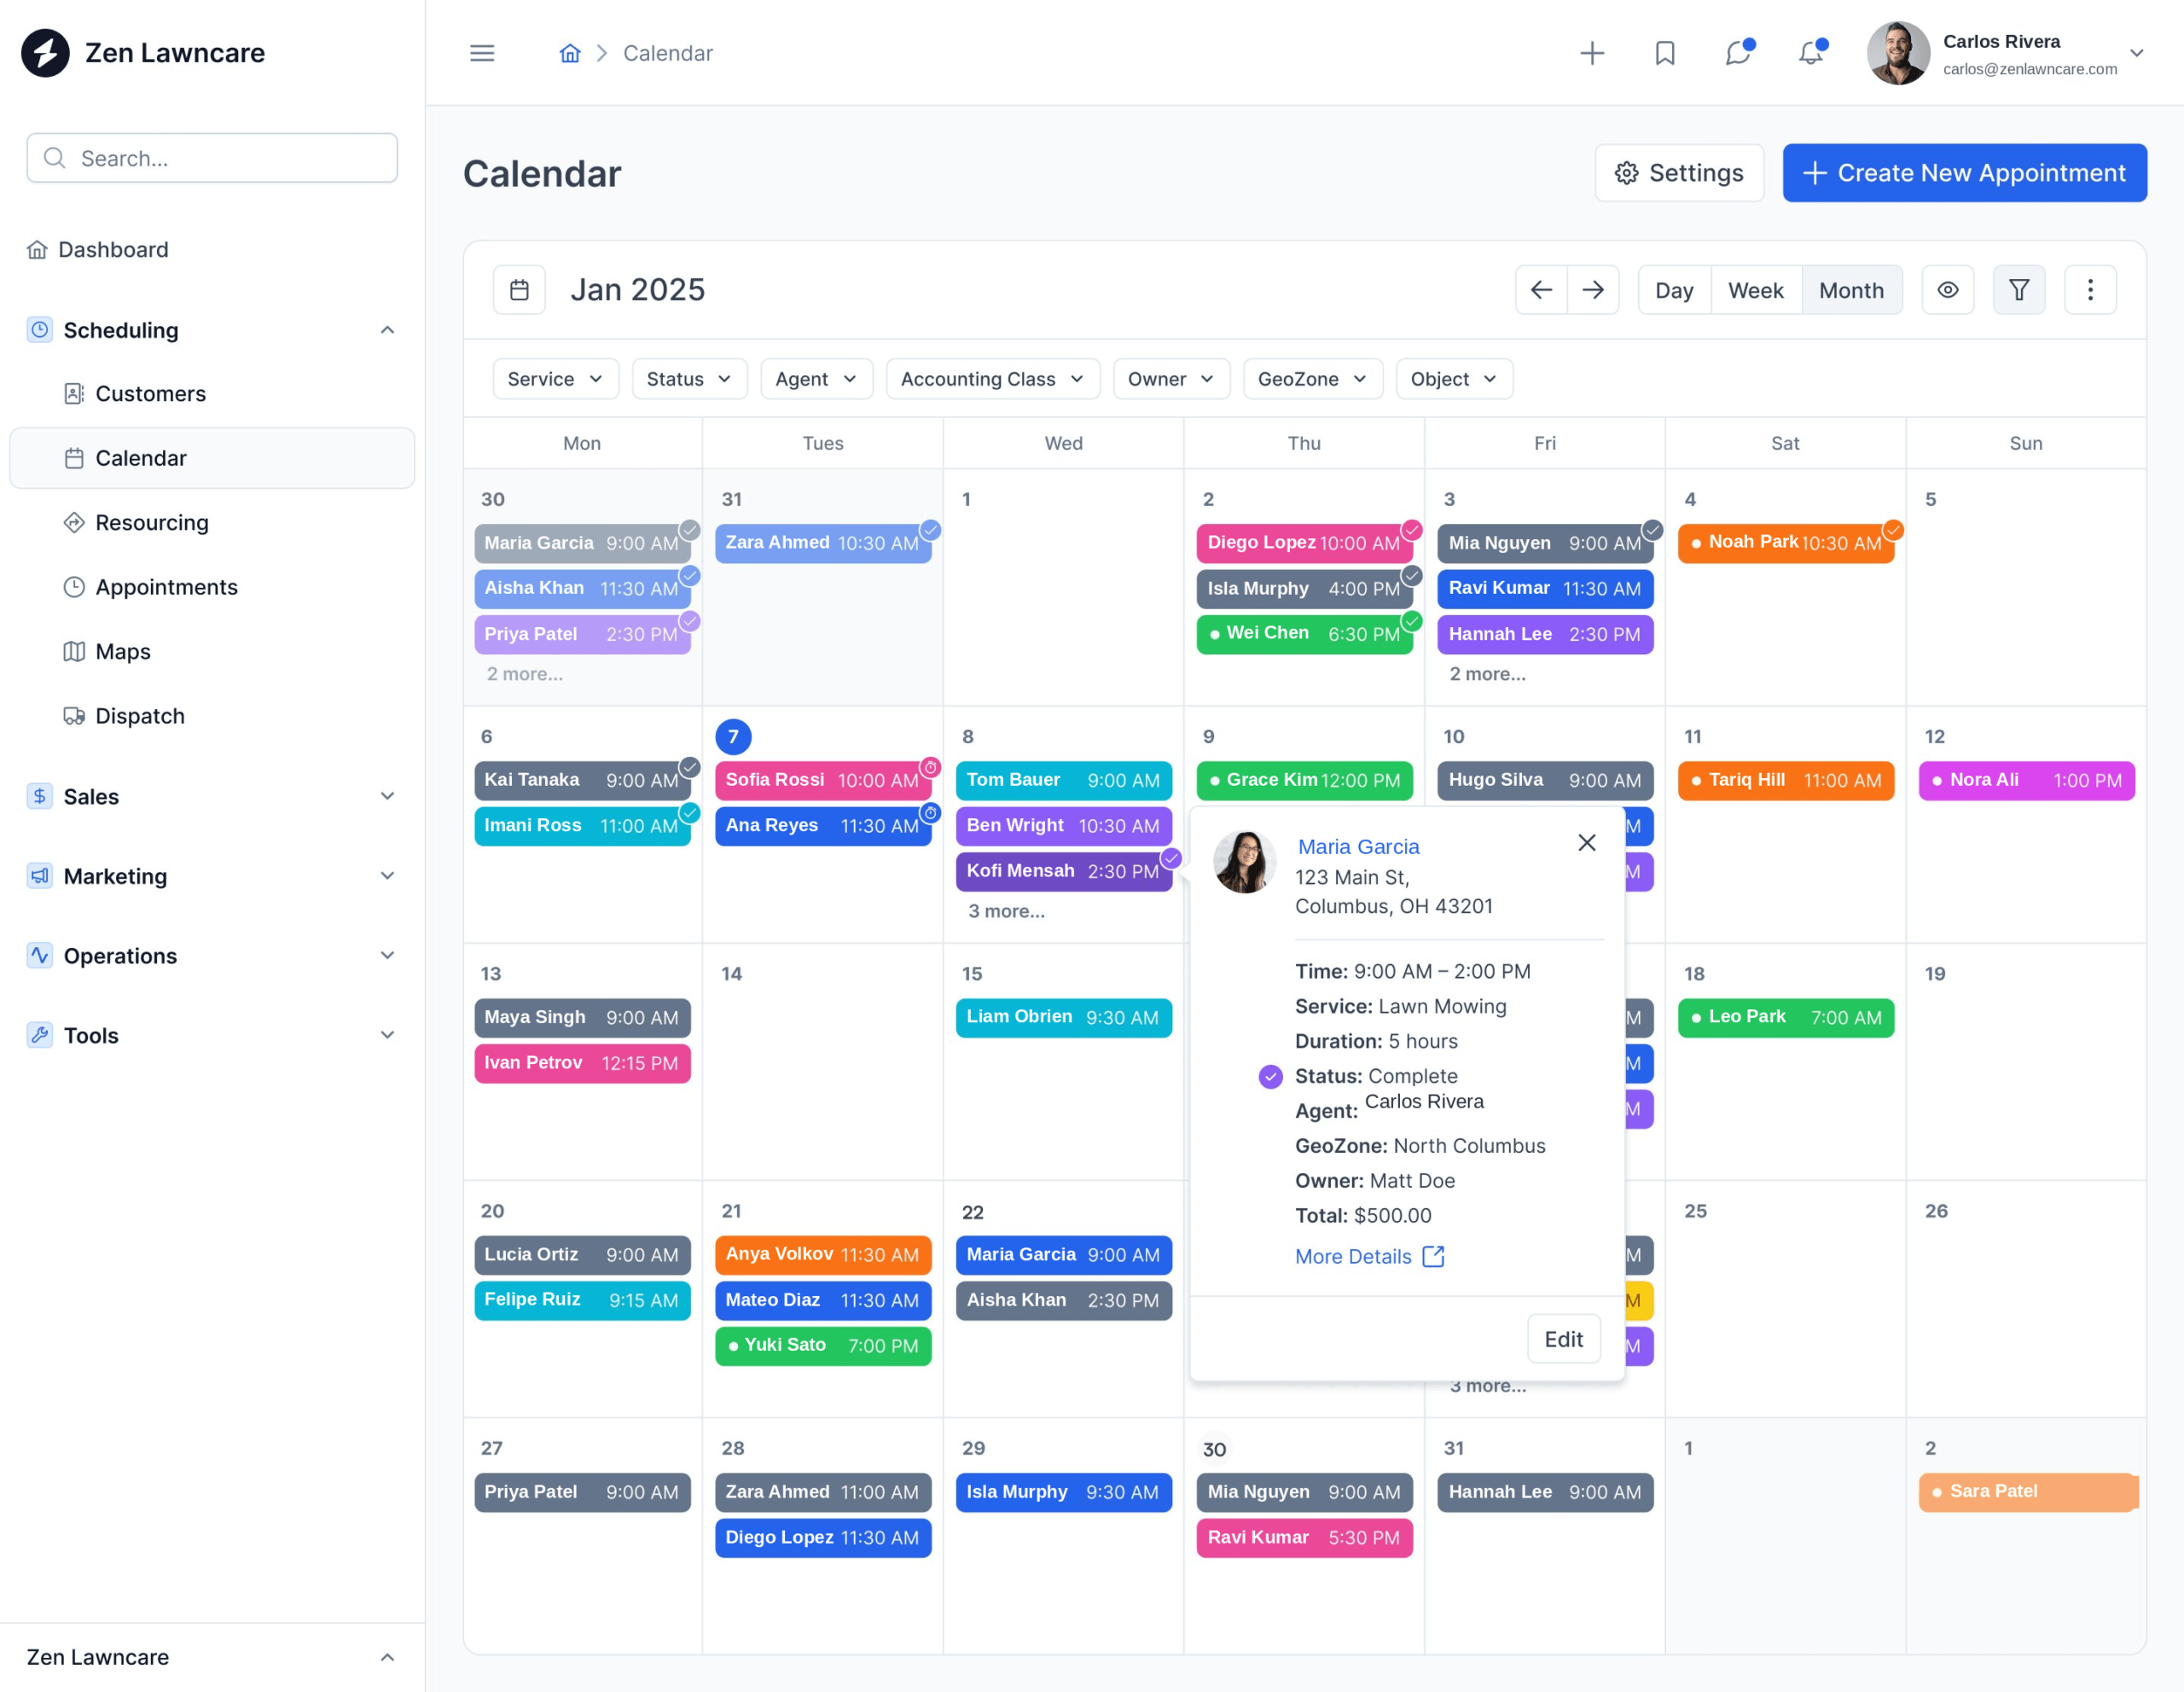Open Sara Patel appointment on February 2
The height and width of the screenshot is (1692, 2184).
[x=2028, y=1491]
